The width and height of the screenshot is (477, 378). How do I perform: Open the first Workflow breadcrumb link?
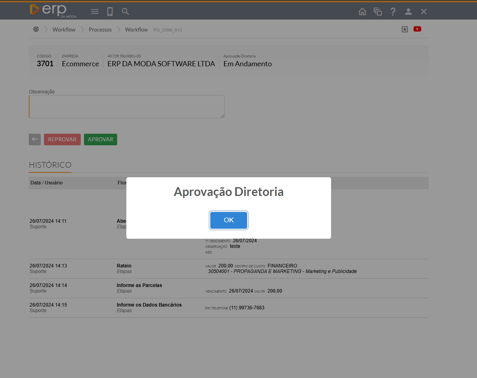pyautogui.click(x=64, y=30)
